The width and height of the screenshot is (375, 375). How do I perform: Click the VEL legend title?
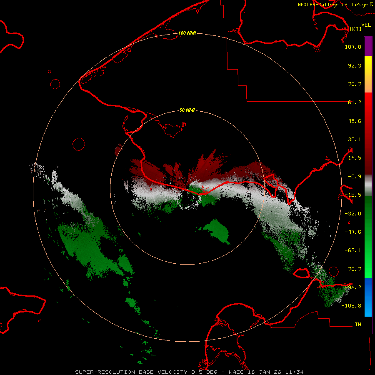(x=366, y=25)
